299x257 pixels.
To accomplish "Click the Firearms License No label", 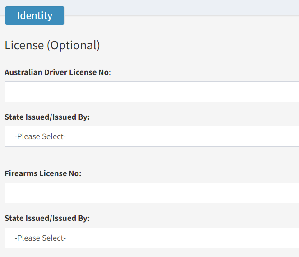I will (43, 173).
